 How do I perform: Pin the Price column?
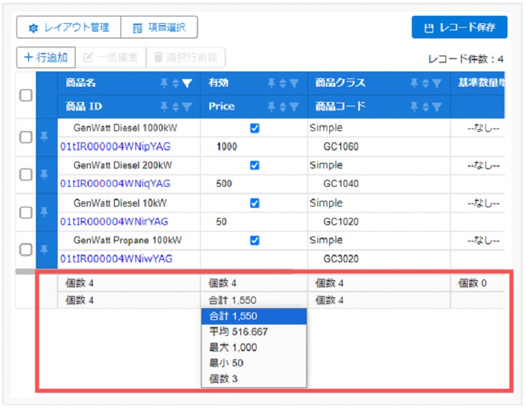pyautogui.click(x=272, y=107)
